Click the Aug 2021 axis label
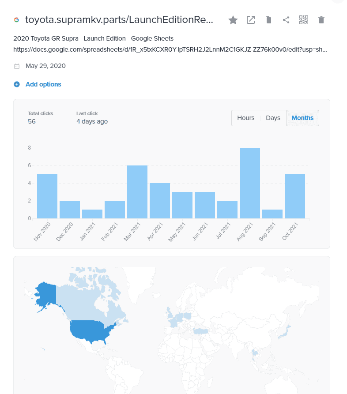 (245, 232)
